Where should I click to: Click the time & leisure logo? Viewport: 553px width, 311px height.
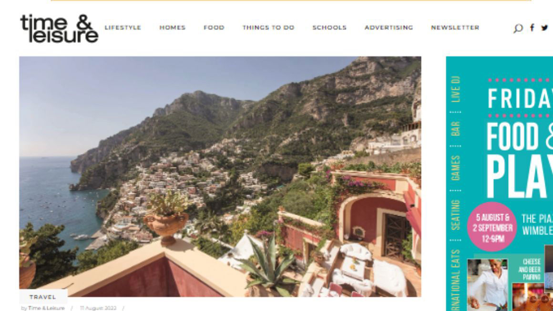coord(59,28)
